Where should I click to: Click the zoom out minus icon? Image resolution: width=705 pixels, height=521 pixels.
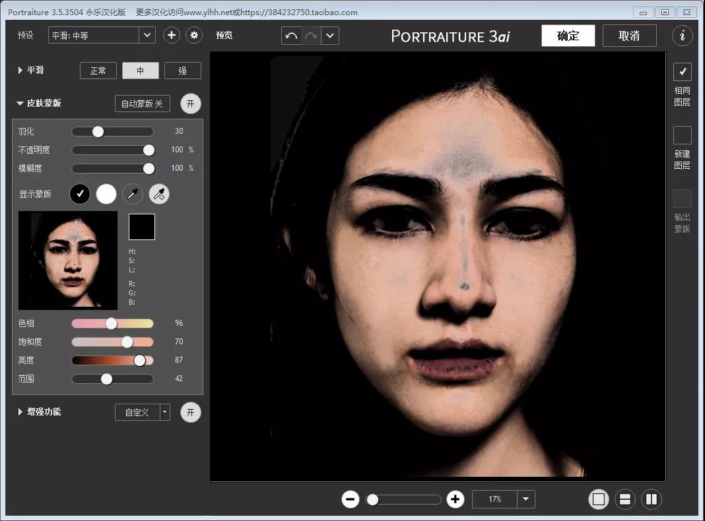pos(351,499)
